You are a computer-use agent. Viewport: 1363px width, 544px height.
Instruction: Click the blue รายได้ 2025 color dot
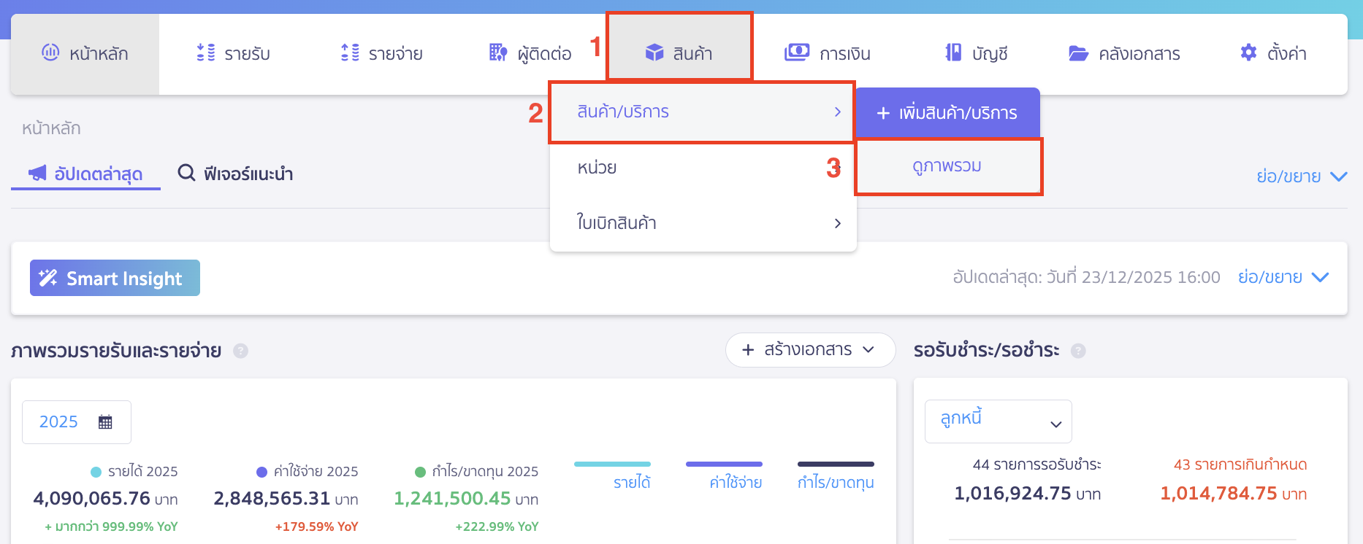click(96, 471)
